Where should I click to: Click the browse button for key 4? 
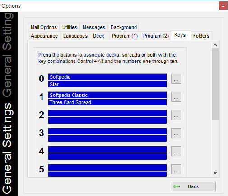[176, 151]
